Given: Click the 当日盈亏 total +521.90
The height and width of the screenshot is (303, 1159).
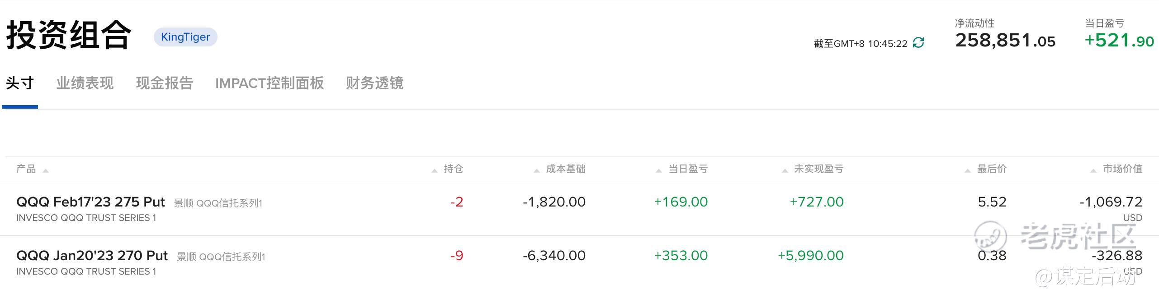Looking at the screenshot, I should click(x=1119, y=41).
